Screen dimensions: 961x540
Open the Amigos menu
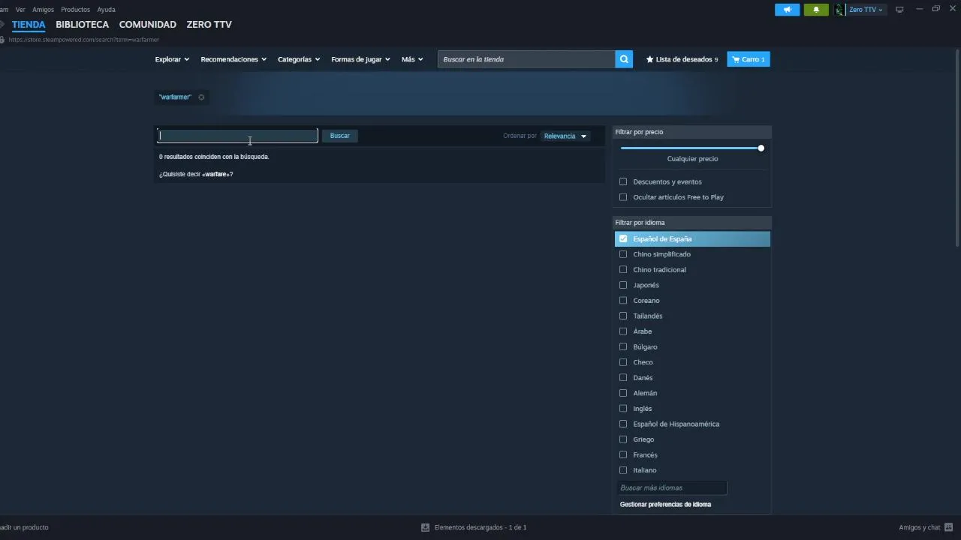point(43,10)
